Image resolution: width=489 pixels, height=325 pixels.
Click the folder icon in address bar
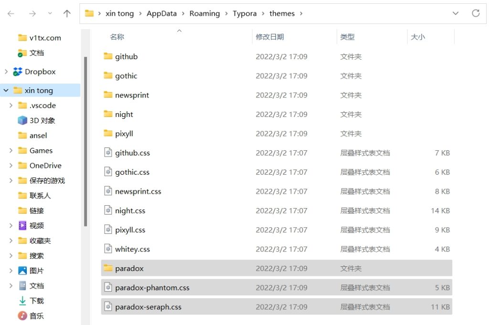pos(89,13)
